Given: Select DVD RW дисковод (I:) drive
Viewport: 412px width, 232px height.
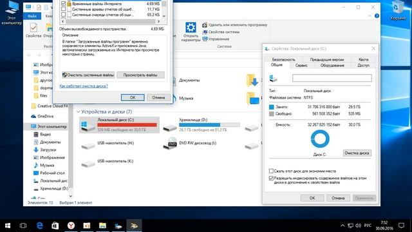Looking at the screenshot, I should 189,143.
